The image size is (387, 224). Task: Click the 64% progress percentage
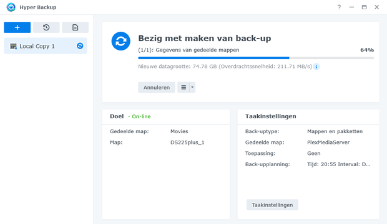tap(367, 50)
